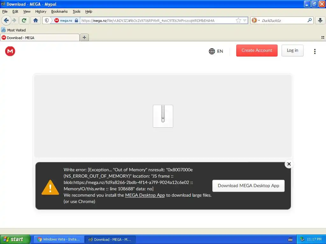Viewport: 326px width, 244px height.
Task: Dismiss the write error notification
Action: coord(289,164)
